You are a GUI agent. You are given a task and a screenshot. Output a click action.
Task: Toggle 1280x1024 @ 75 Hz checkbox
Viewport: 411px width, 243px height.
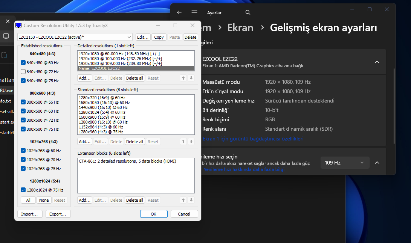pos(23,190)
